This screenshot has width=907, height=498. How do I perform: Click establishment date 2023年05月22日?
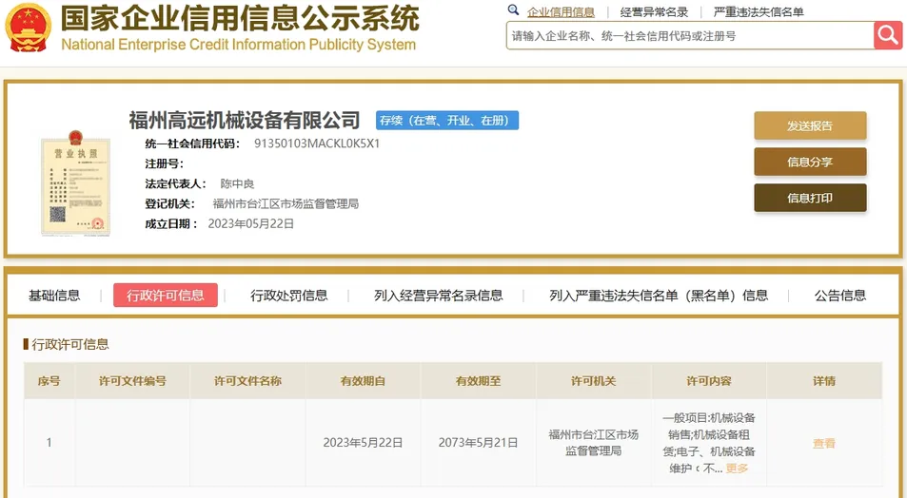pos(251,223)
